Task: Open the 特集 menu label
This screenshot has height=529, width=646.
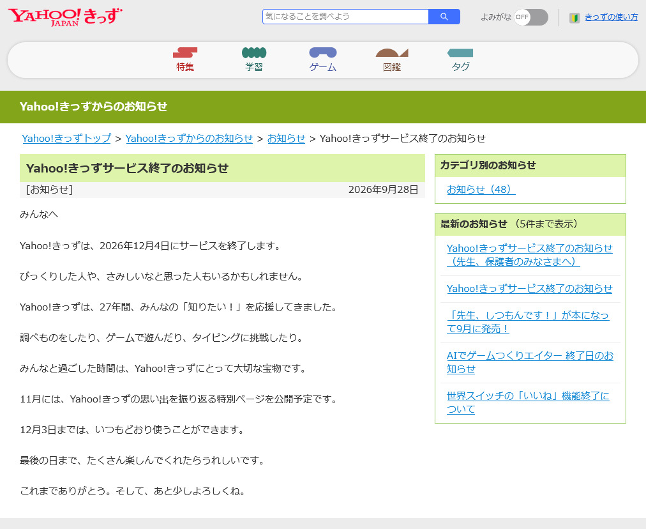Action: point(185,67)
